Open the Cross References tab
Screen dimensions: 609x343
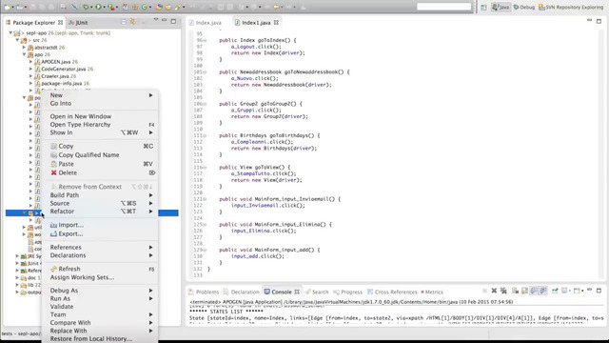(392, 292)
